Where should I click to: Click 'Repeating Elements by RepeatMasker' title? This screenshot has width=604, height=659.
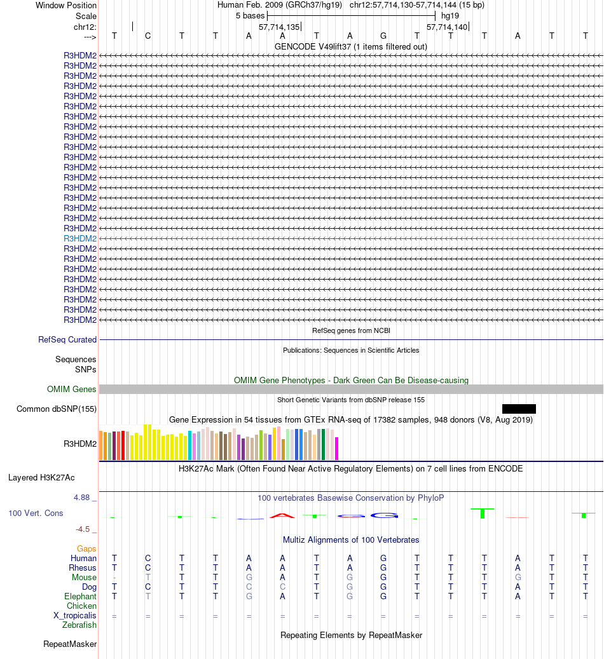pos(351,635)
